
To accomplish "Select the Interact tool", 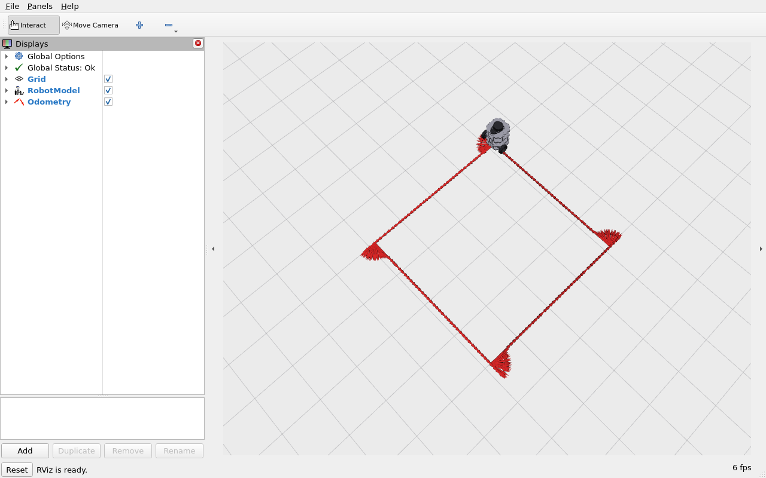I will [34, 25].
